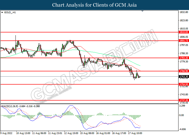This screenshot has height=135, width=189.
Task: Click the MACD 0.00 scale value
Action: click(182, 115)
